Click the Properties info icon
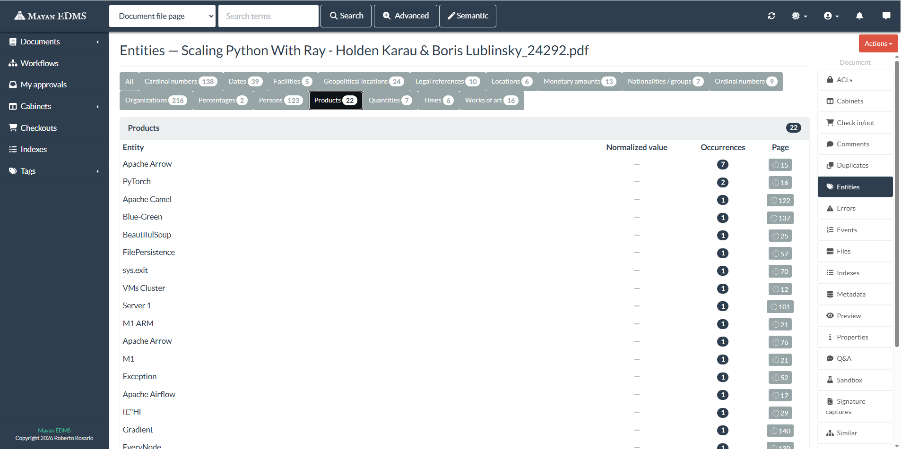 coord(830,337)
